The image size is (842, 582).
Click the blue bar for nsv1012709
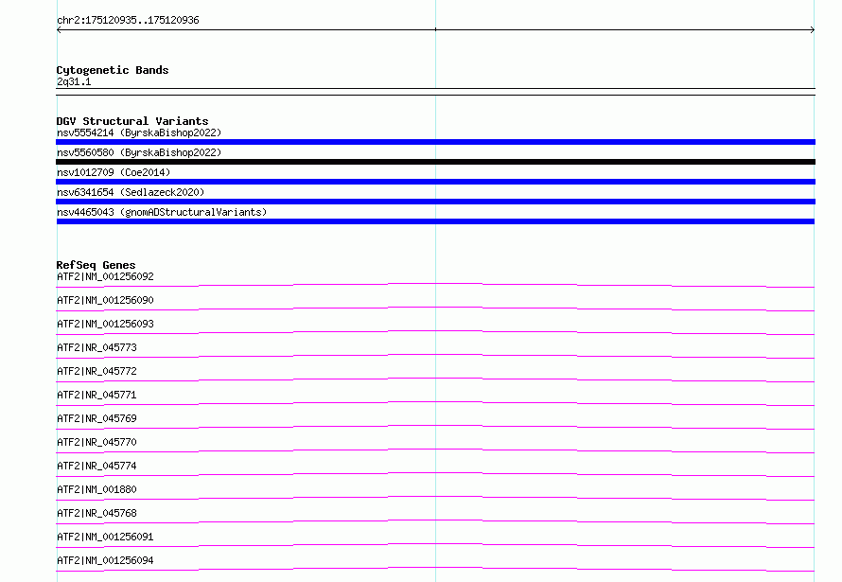pyautogui.click(x=435, y=182)
